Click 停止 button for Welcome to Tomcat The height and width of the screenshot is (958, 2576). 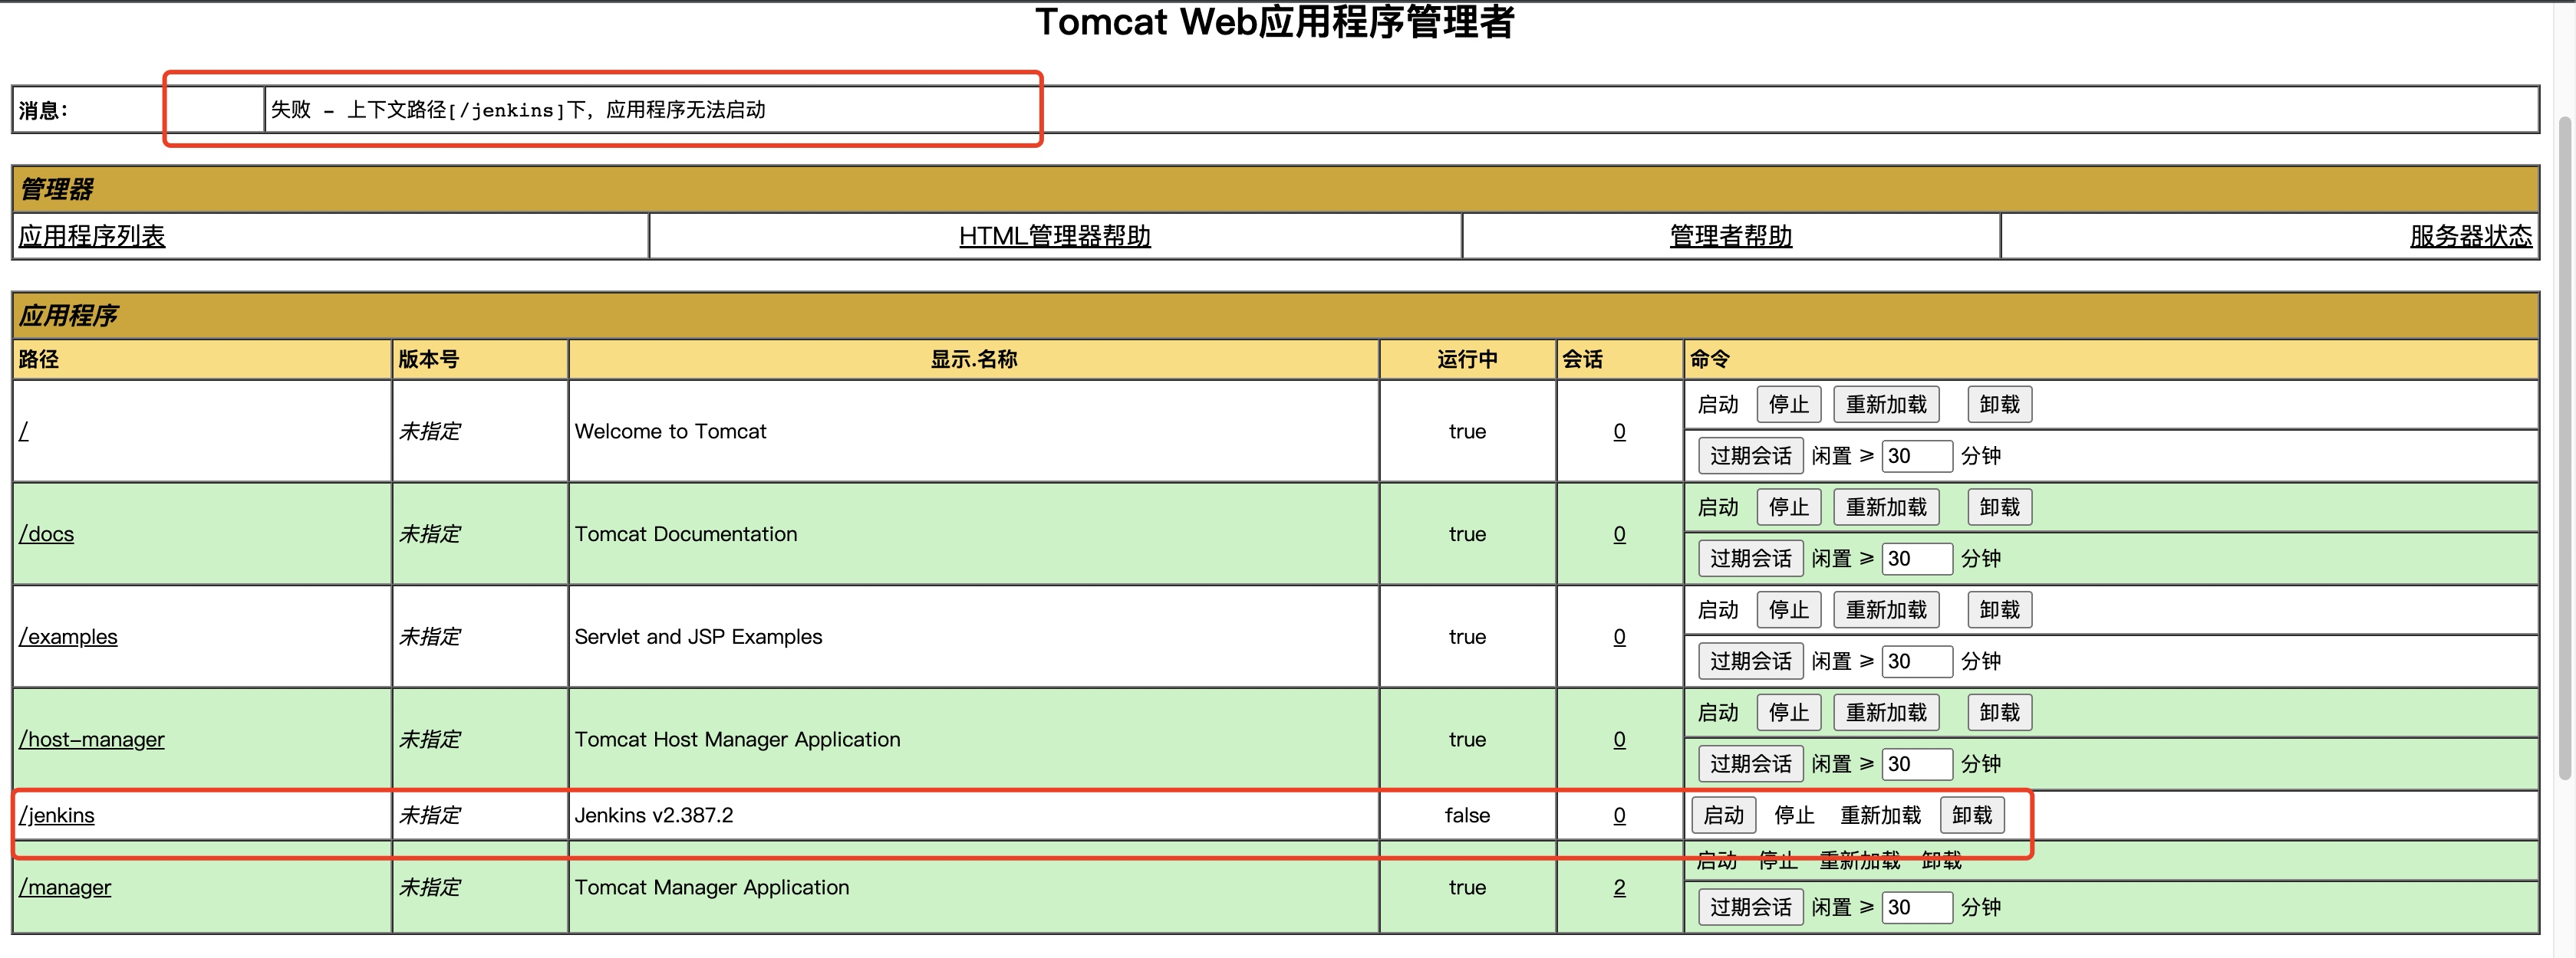1788,405
